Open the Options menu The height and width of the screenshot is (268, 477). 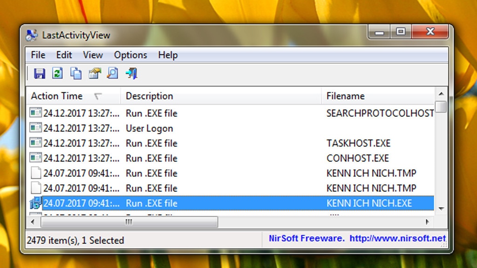[130, 55]
